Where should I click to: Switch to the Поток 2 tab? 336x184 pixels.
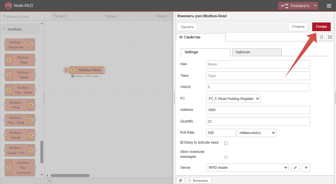[x=127, y=16]
